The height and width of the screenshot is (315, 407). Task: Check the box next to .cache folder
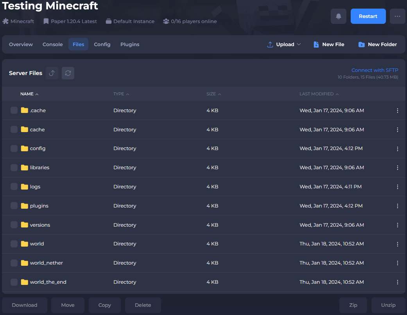point(14,111)
